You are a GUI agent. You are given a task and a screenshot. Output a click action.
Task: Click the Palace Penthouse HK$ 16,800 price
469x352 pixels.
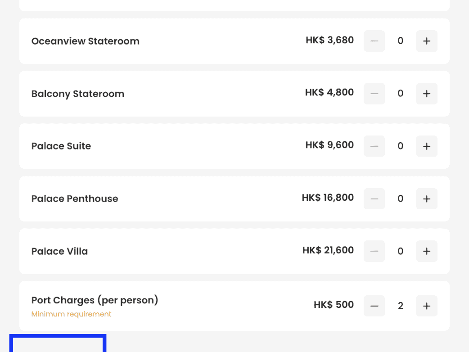pyautogui.click(x=328, y=198)
